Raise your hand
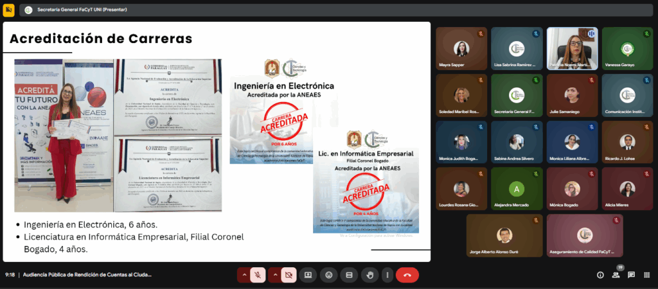 click(x=369, y=275)
